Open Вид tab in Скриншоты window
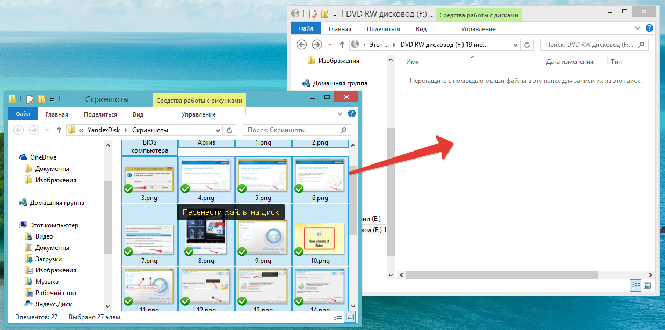665x330 pixels. click(138, 114)
